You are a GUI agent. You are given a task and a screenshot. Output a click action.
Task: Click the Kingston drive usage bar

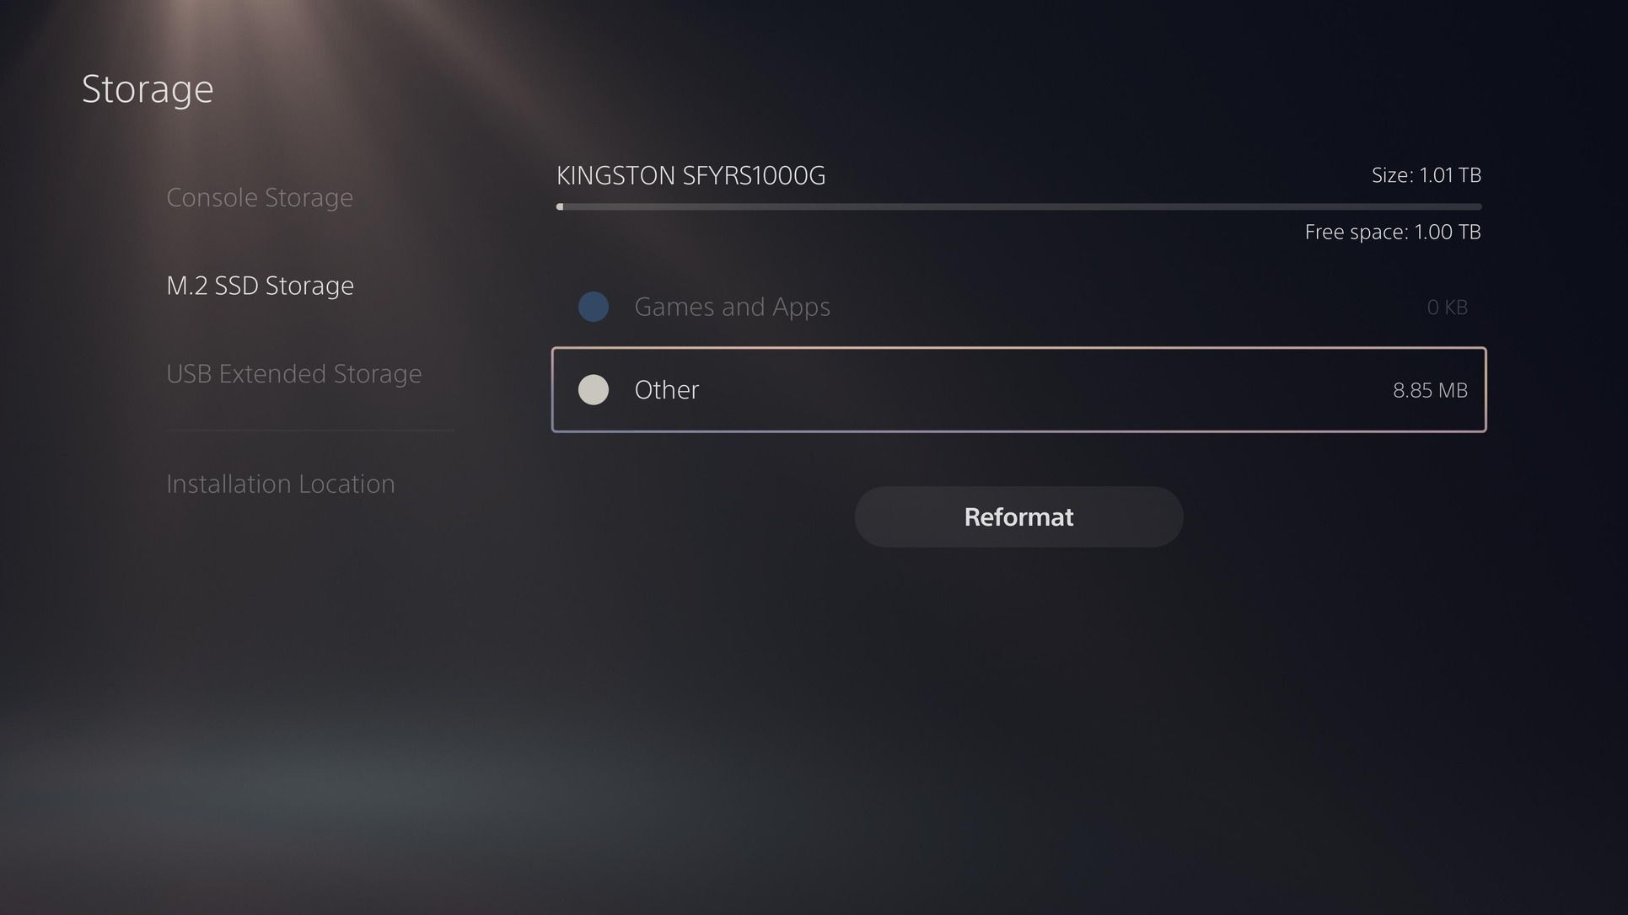pyautogui.click(x=1018, y=206)
